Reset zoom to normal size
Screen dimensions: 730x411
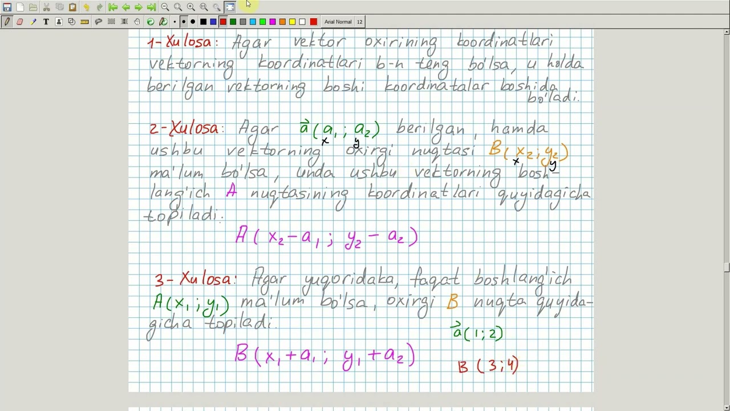[204, 7]
